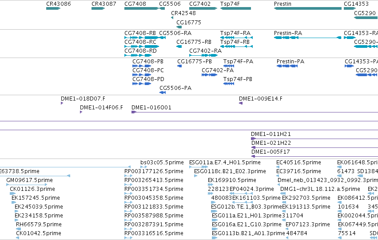
Task: Select the Tsp74F gene bar
Action: pyautogui.click(x=235, y=8)
